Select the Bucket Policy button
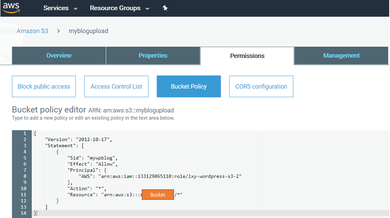The width and height of the screenshot is (390, 218). coord(189,86)
